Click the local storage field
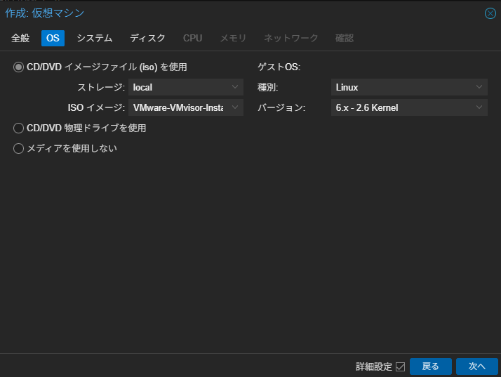 pyautogui.click(x=179, y=88)
